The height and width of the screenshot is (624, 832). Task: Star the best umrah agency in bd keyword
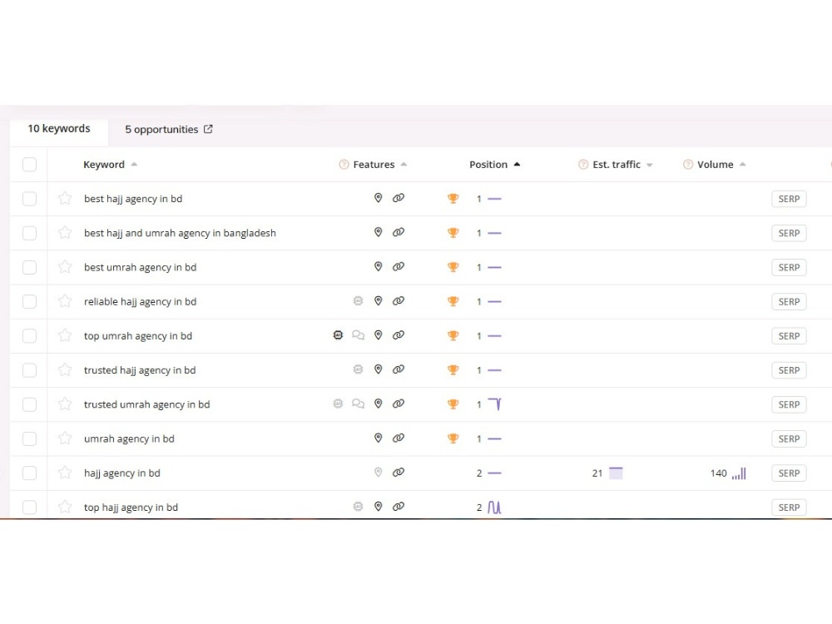pyautogui.click(x=65, y=267)
